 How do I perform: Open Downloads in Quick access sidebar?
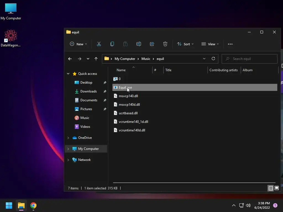pyautogui.click(x=88, y=91)
